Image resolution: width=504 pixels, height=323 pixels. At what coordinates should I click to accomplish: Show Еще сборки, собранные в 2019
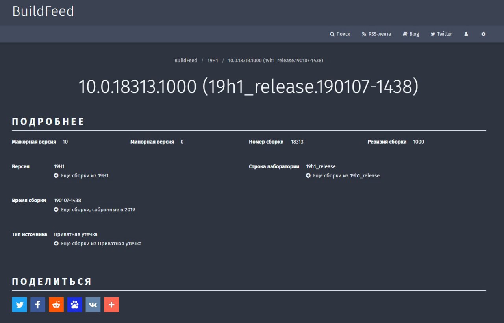click(94, 210)
